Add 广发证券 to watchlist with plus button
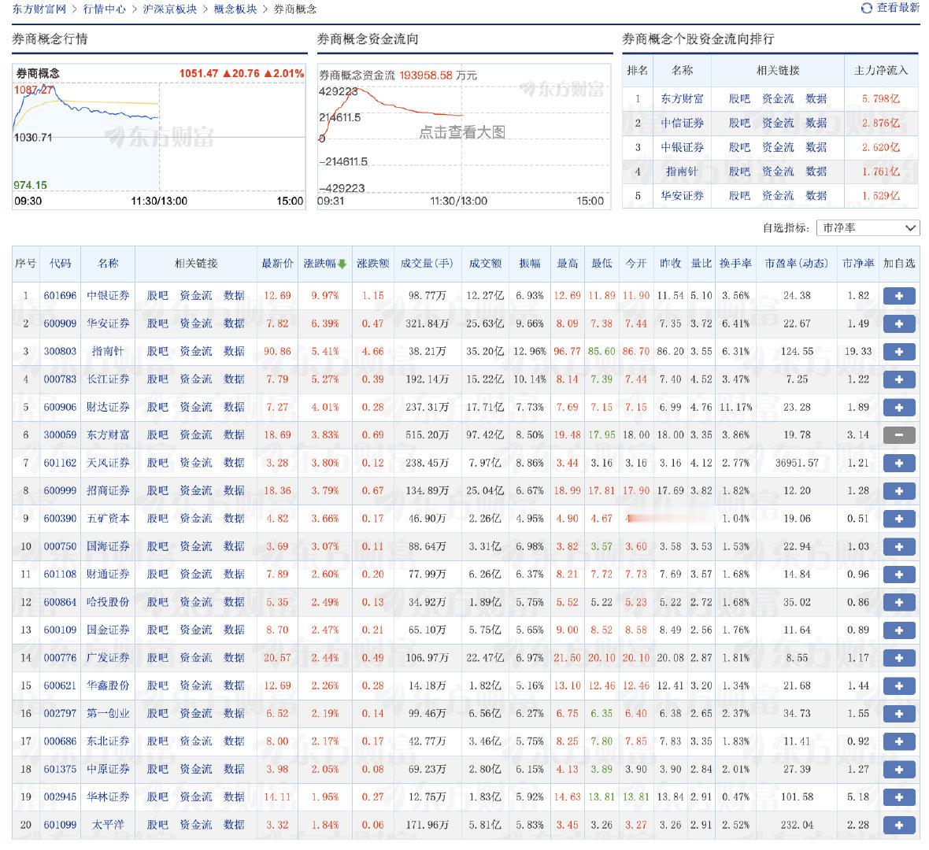929x850 pixels. point(899,657)
